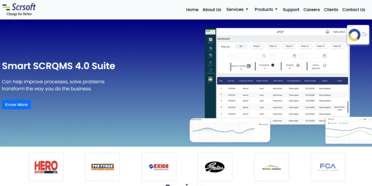Viewport: 372px width, 186px height.
Task: Click the Hello, BALA user greeting
Action: [339, 32]
